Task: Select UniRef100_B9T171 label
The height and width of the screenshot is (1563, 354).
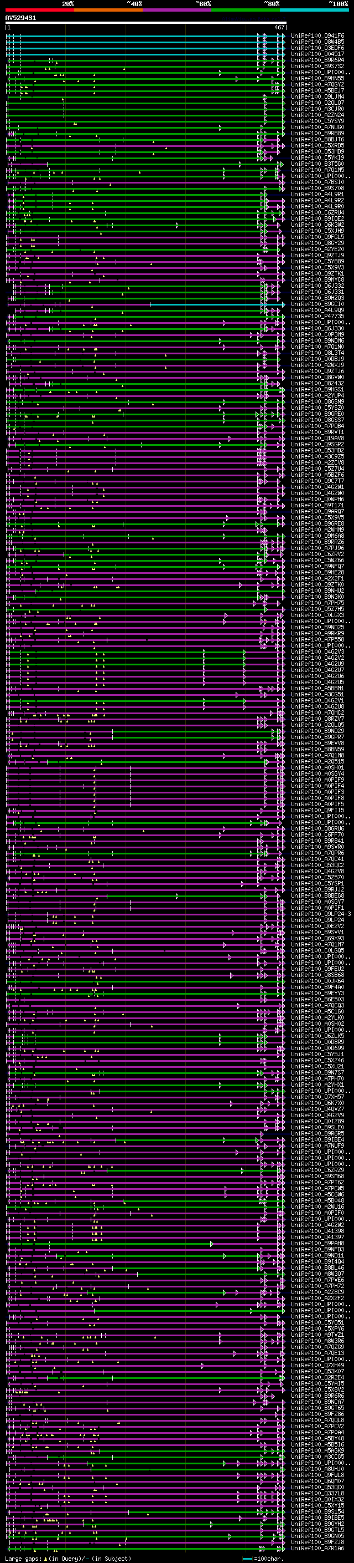Action: point(317,506)
